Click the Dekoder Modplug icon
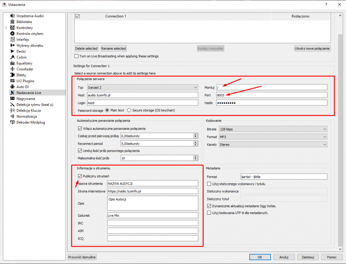346x264 pixels. [13, 122]
